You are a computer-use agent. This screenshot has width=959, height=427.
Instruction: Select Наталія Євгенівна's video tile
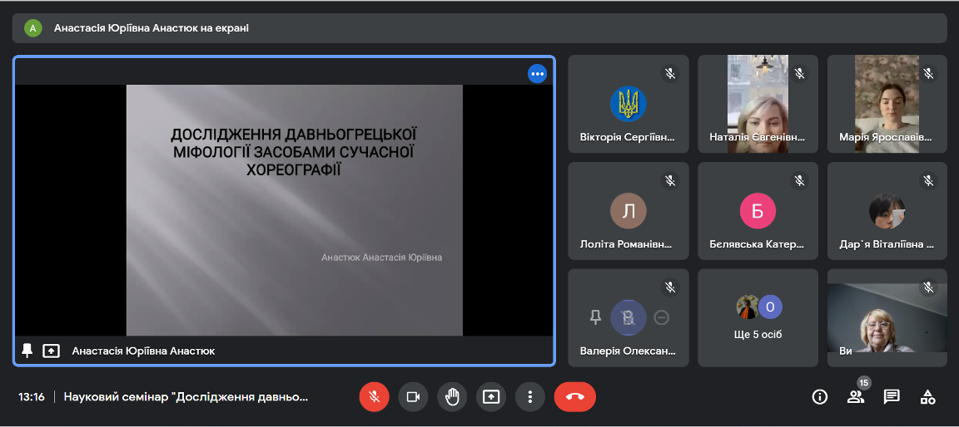(x=758, y=104)
